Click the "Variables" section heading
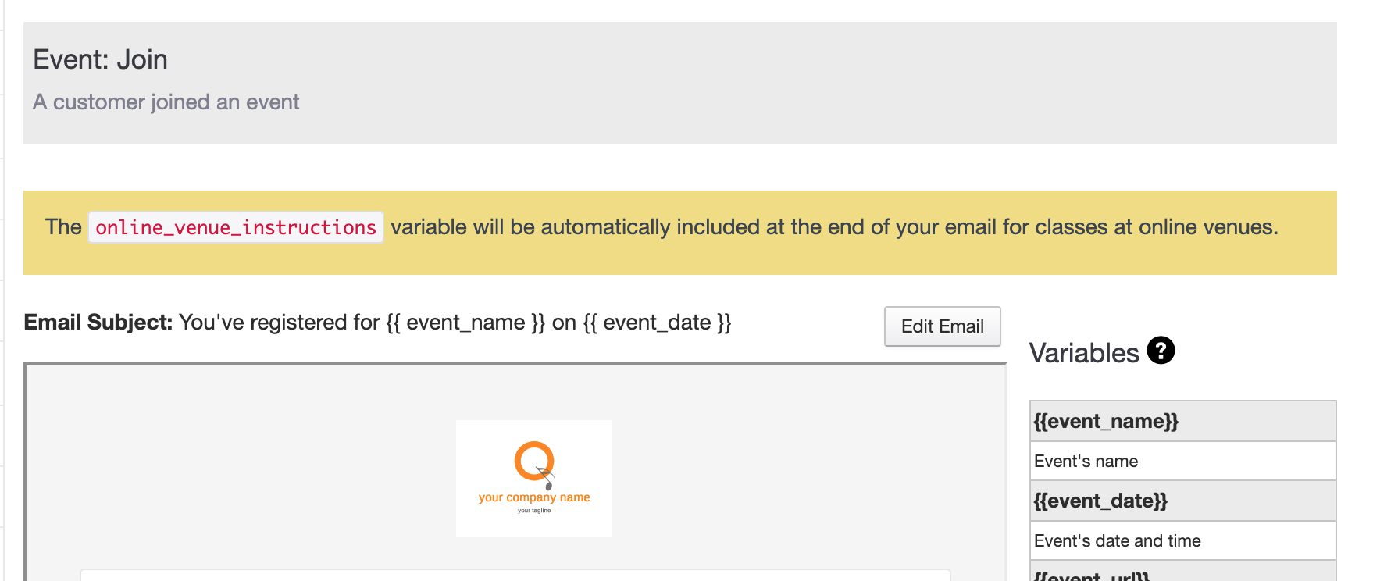Screen dimensions: 1373x581 1083,353
